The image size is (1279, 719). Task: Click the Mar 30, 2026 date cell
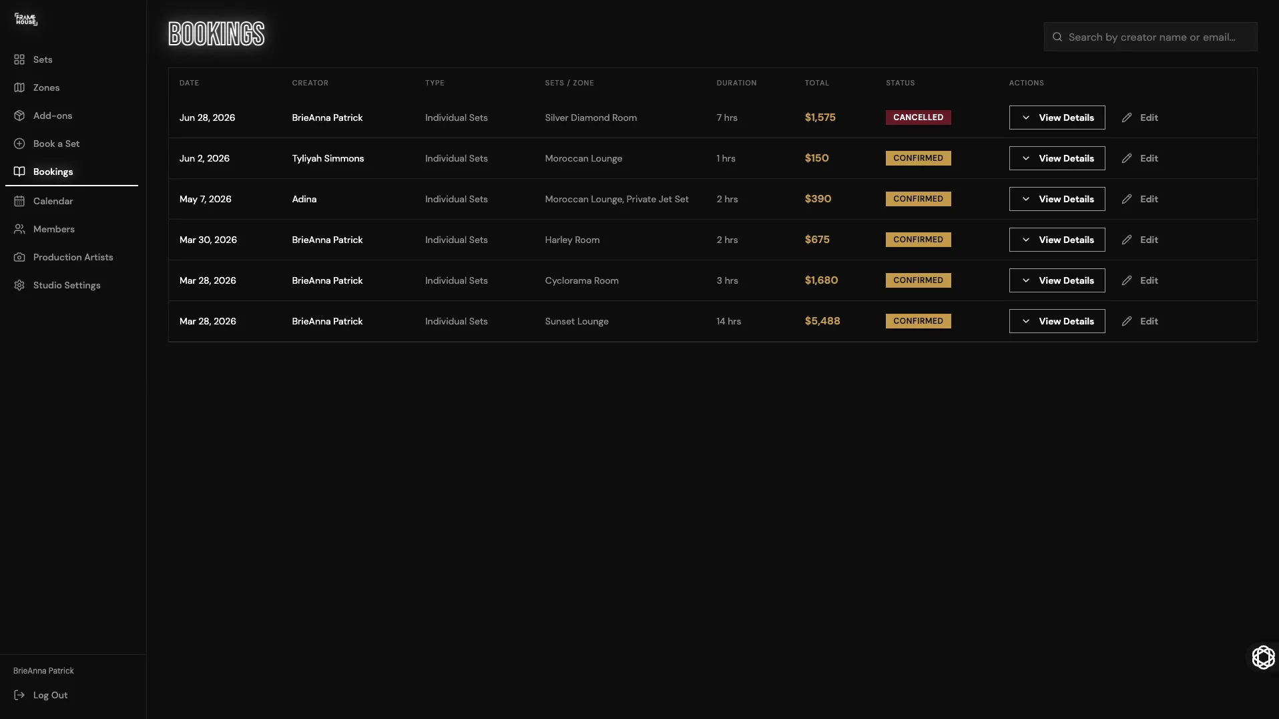pyautogui.click(x=208, y=240)
